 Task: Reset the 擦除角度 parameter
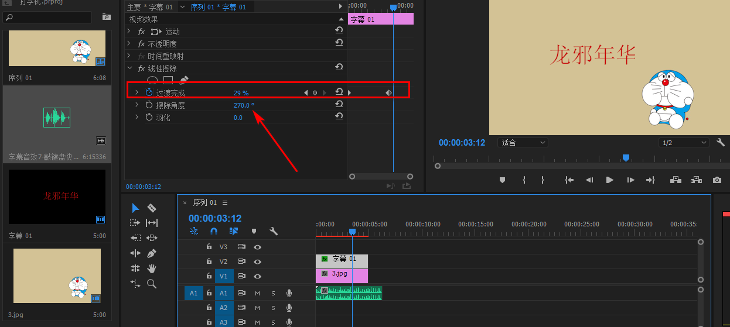click(x=339, y=105)
